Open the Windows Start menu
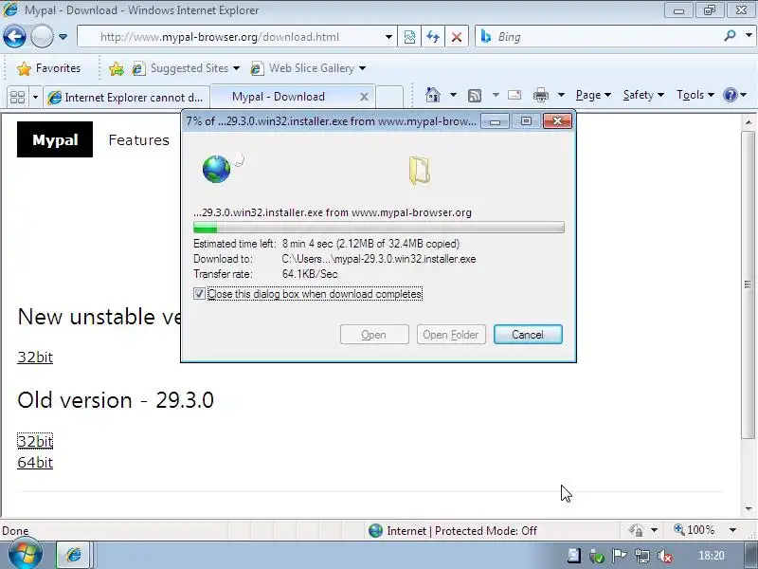Screen dimensions: 758x569 click(x=25, y=555)
